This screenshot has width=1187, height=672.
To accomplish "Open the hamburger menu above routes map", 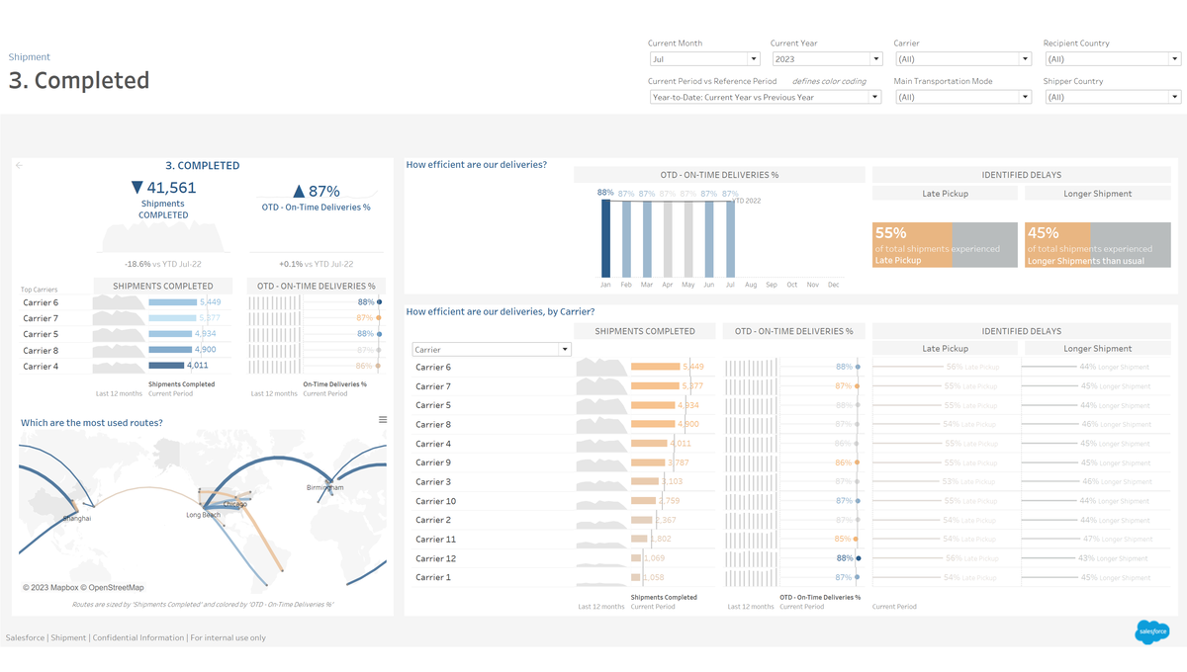I will coord(383,420).
